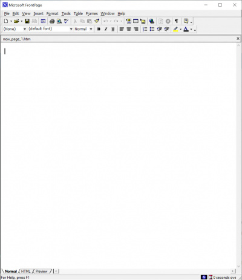Open Preview in Browser icon
The width and height of the screenshot is (242, 280).
[x=59, y=21]
